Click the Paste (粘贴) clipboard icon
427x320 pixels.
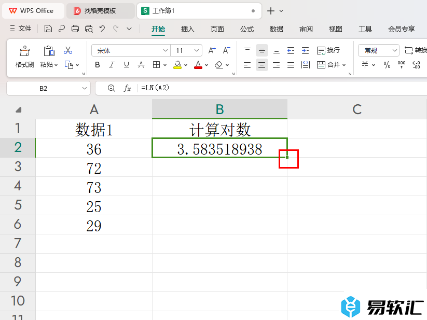(x=49, y=51)
